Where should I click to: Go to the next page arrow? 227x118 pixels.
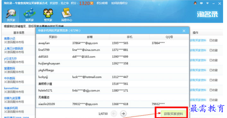(x=123, y=114)
